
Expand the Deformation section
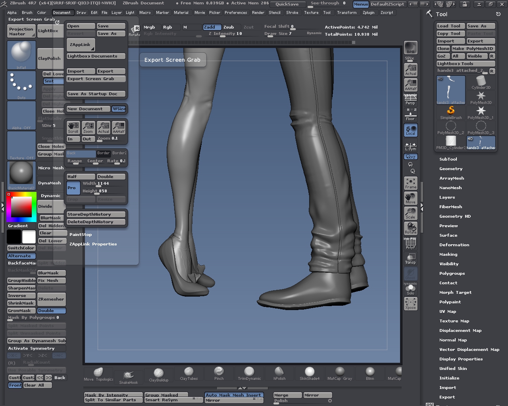[454, 245]
